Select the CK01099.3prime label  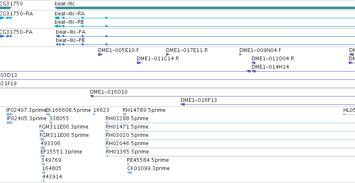click(x=149, y=168)
